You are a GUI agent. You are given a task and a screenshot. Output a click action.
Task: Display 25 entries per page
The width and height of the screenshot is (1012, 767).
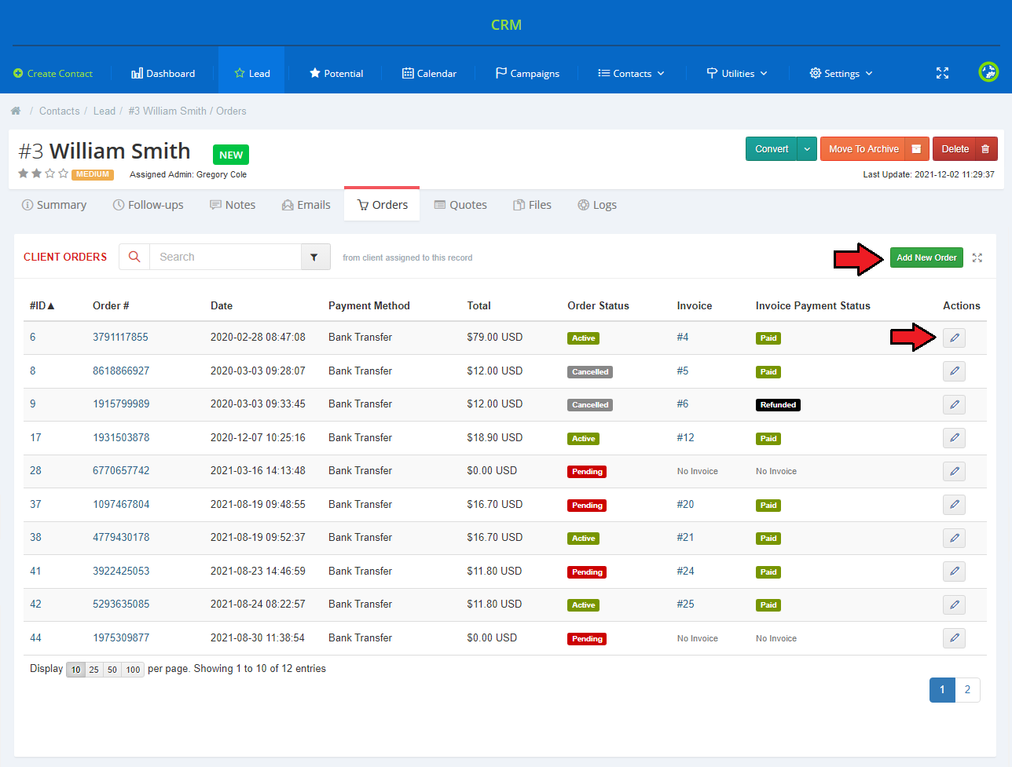[94, 670]
